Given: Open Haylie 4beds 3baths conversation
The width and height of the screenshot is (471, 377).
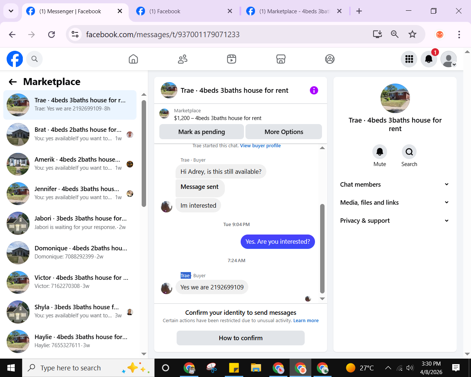Looking at the screenshot, I should (70, 341).
